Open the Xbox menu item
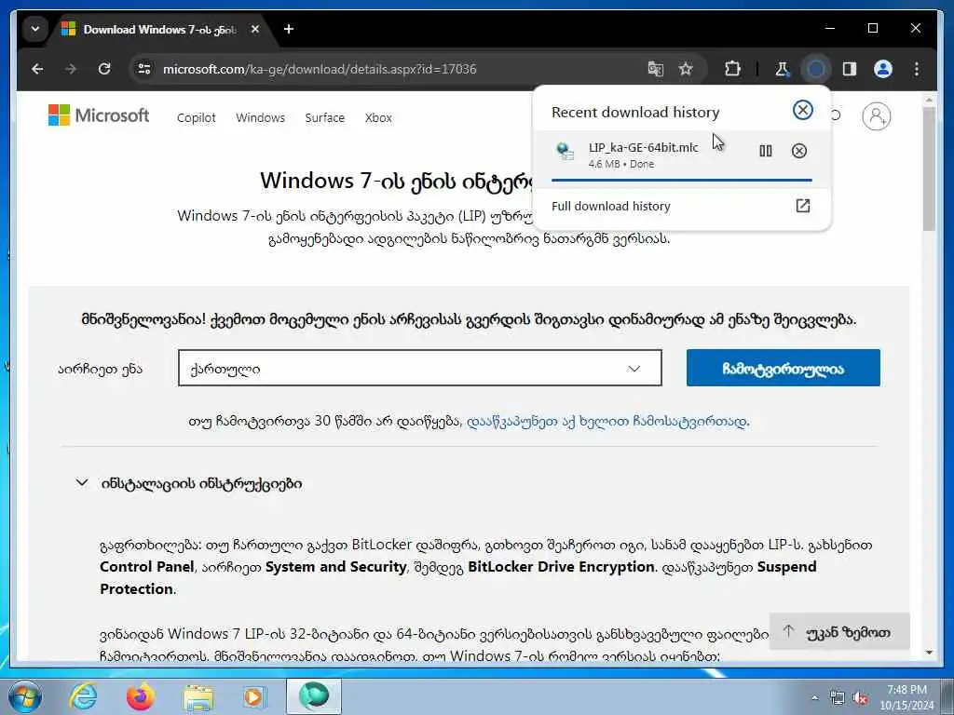This screenshot has height=715, width=954. pos(378,118)
